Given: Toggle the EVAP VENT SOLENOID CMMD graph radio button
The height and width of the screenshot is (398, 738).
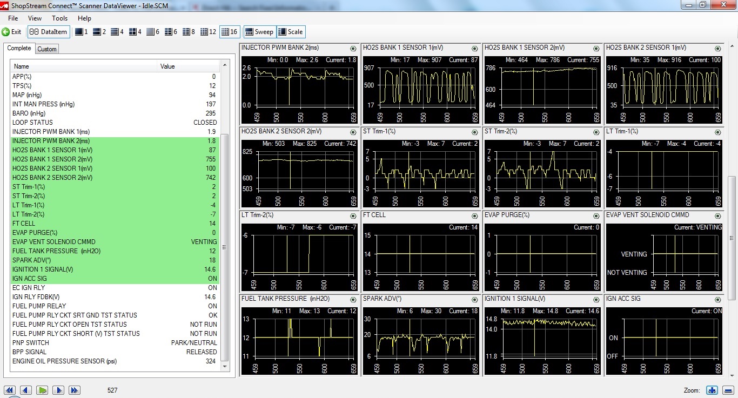Looking at the screenshot, I should pos(718,216).
